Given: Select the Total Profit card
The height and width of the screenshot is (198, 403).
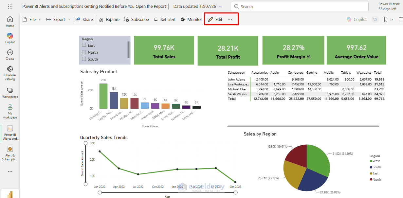Looking at the screenshot, I should (x=228, y=51).
